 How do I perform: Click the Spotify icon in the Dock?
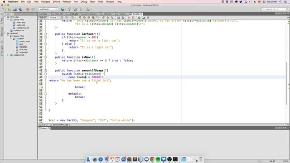158,159
